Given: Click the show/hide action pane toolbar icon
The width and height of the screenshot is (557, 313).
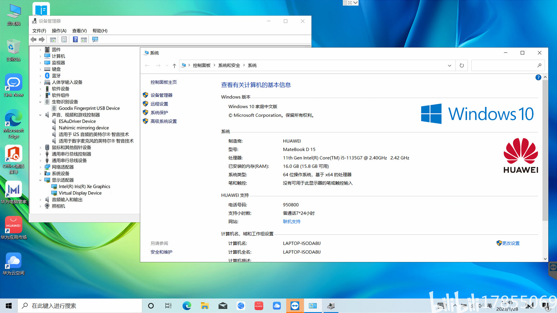Looking at the screenshot, I should point(84,39).
